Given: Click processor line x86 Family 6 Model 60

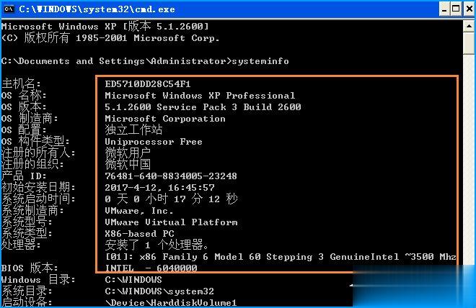Looking at the screenshot, I should coord(281,257).
